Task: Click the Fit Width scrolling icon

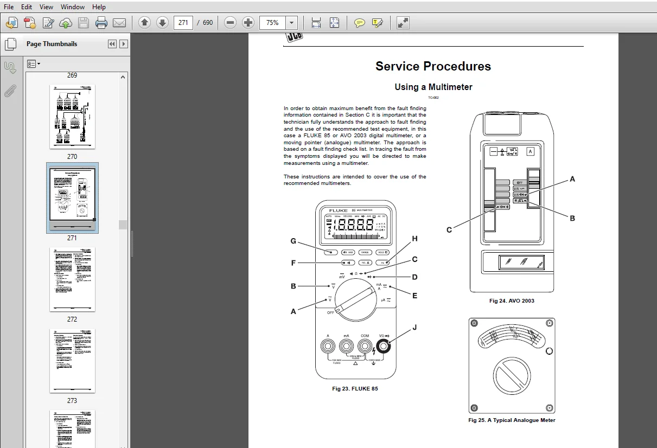Action: pyautogui.click(x=316, y=23)
